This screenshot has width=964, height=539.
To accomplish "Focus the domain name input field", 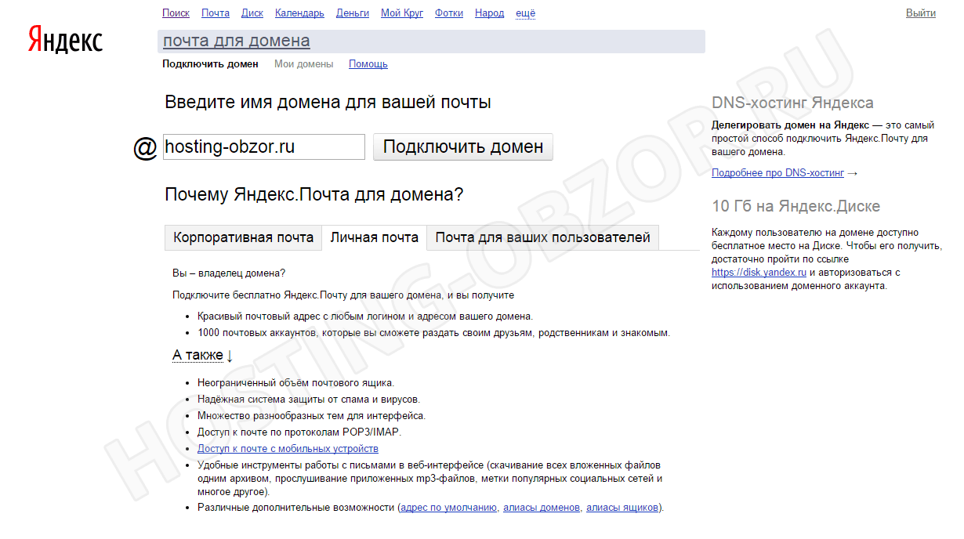I will [264, 147].
